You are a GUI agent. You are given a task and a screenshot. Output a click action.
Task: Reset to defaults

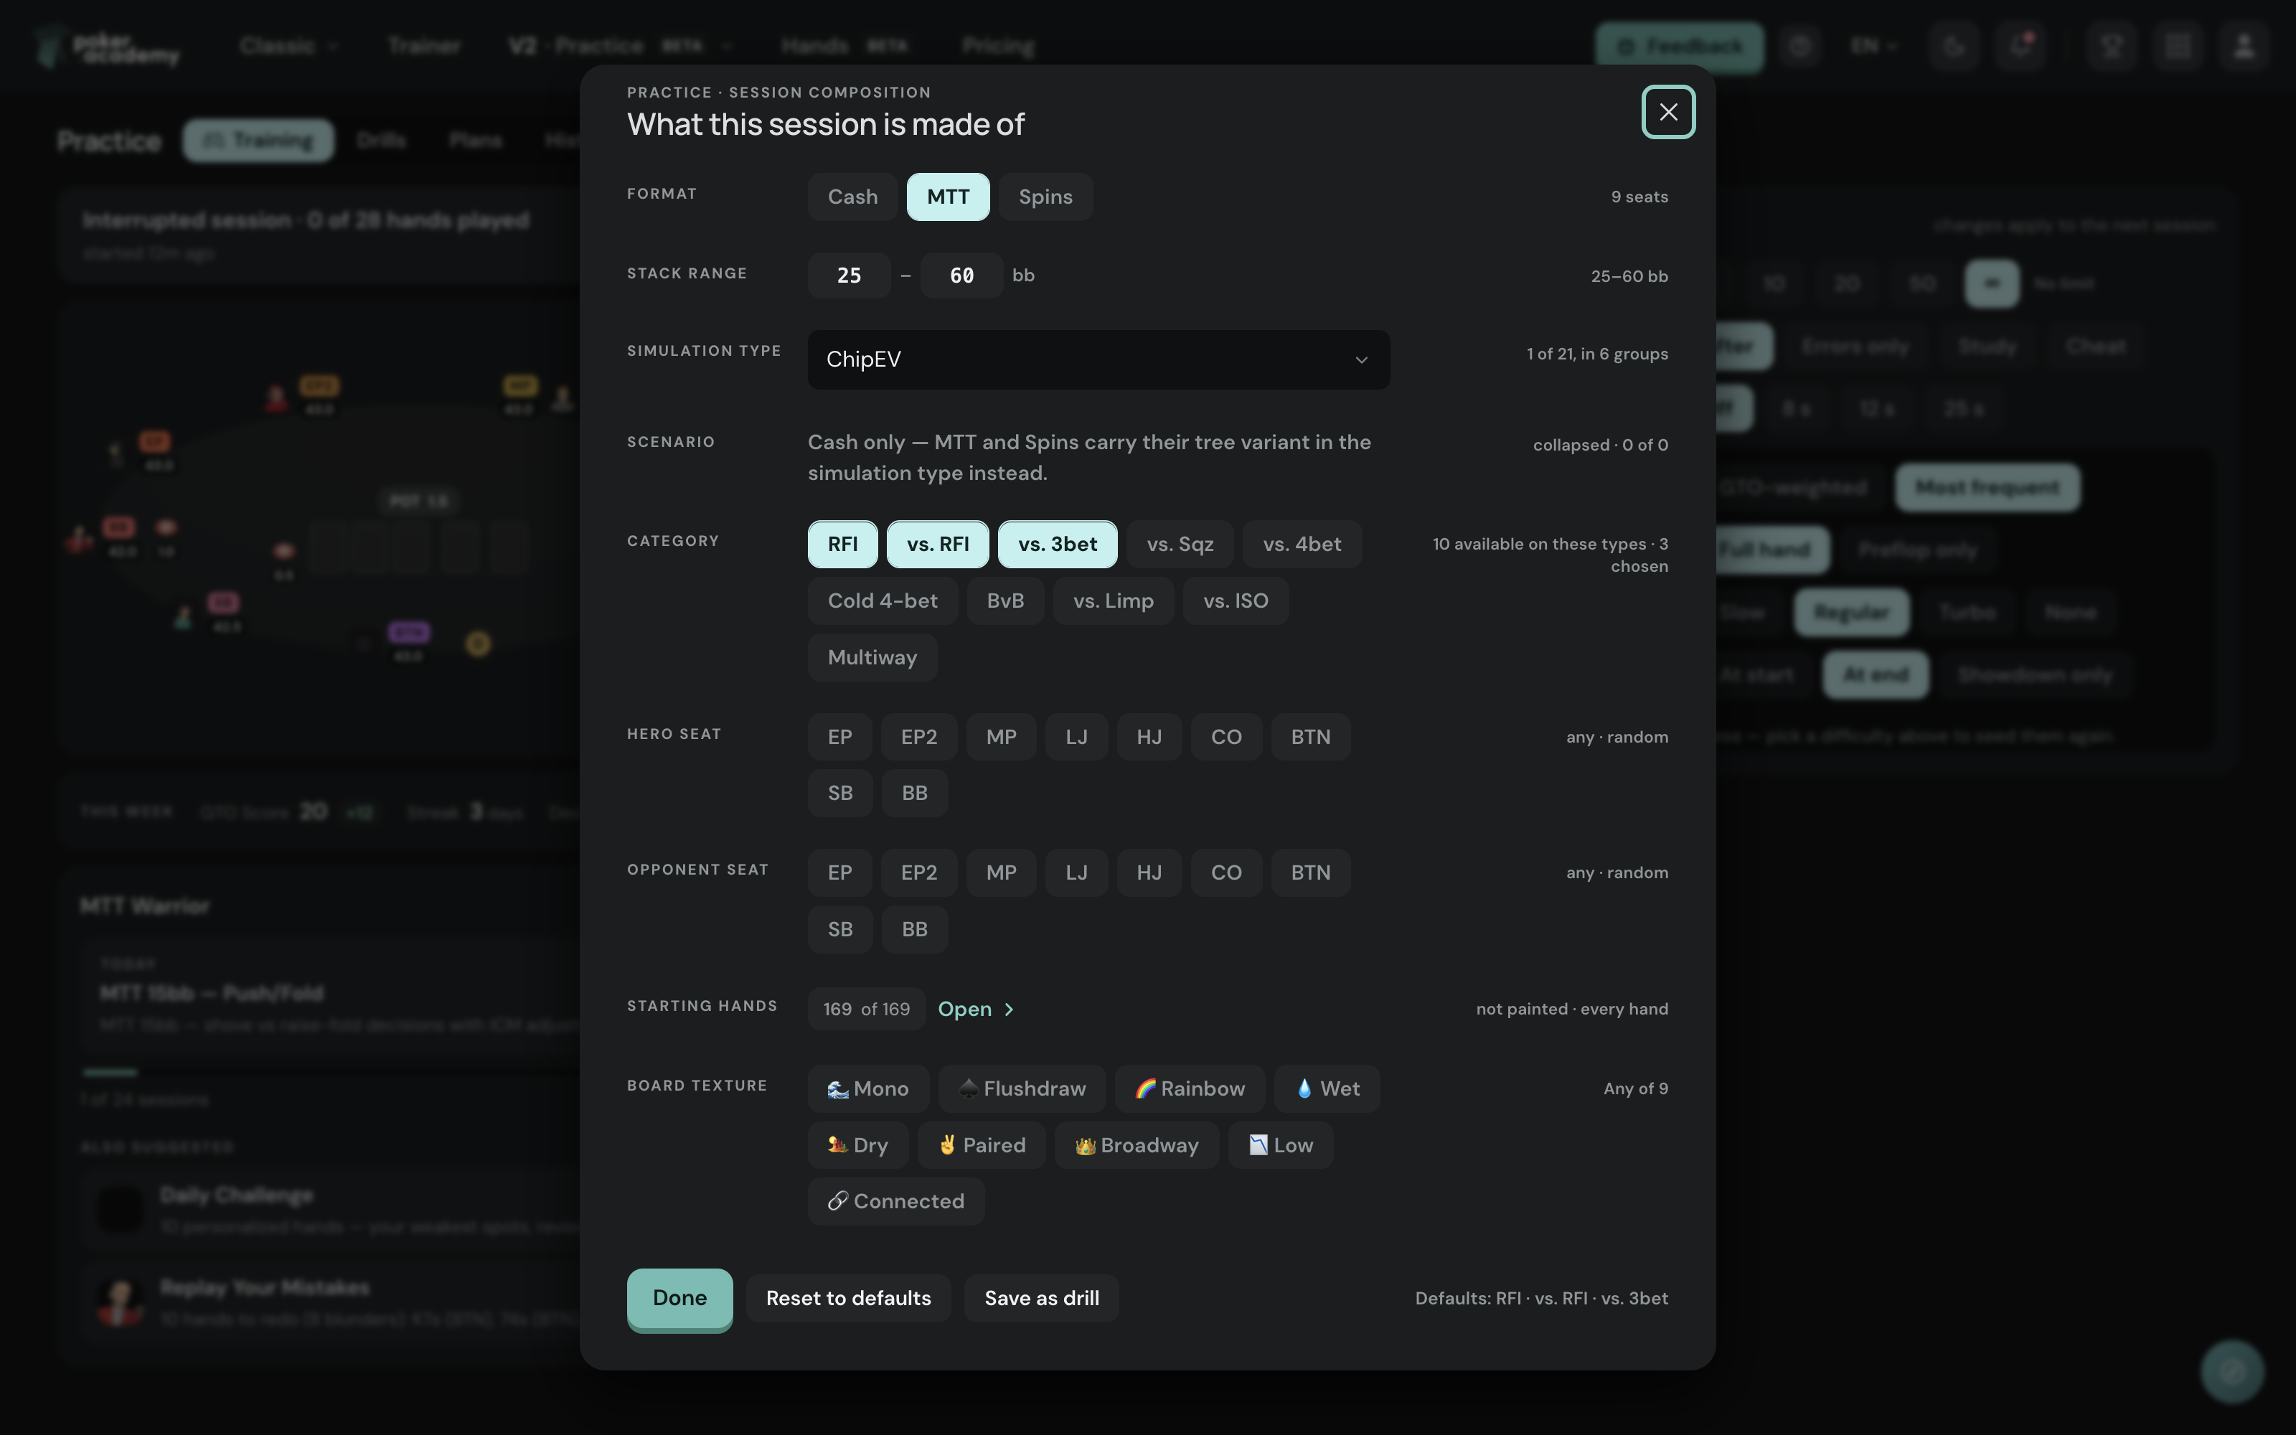point(848,1299)
